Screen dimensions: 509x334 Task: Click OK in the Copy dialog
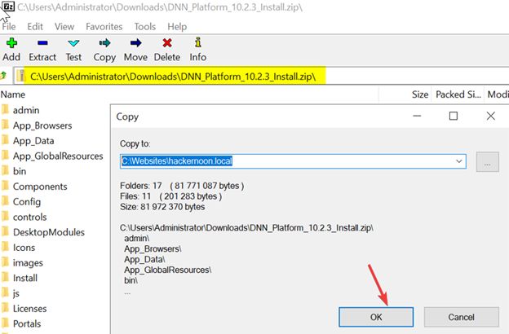click(x=376, y=317)
